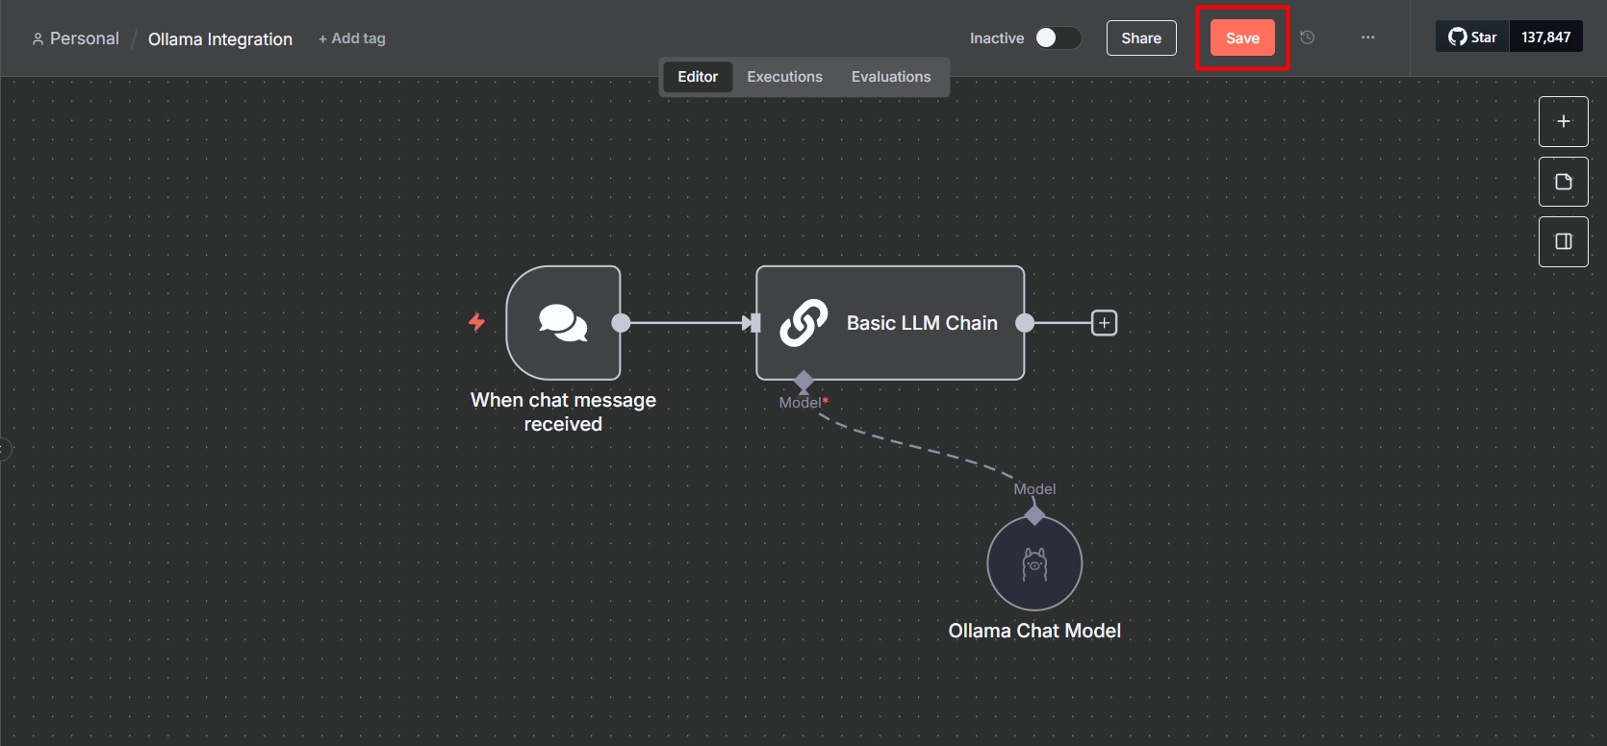
Task: Open the 137,847 stars count link
Action: coord(1546,37)
